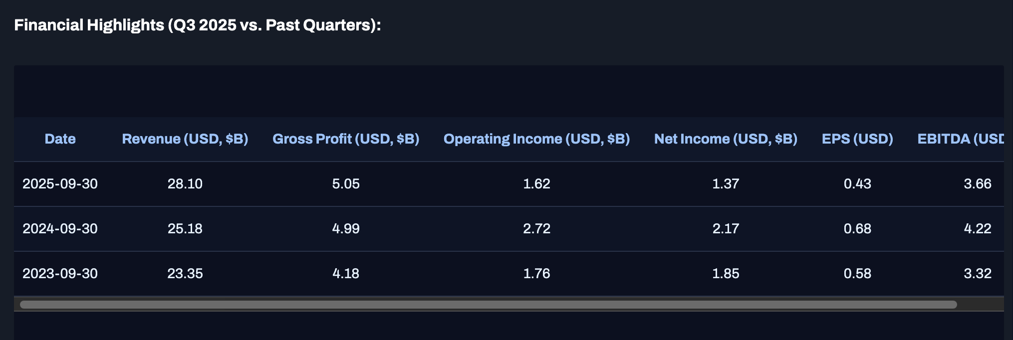Select the 2025-09-30 date cell
The image size is (1013, 340).
pos(60,183)
